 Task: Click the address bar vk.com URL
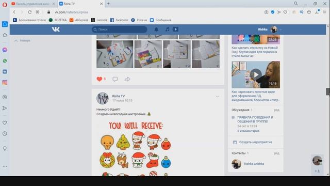click(x=71, y=12)
